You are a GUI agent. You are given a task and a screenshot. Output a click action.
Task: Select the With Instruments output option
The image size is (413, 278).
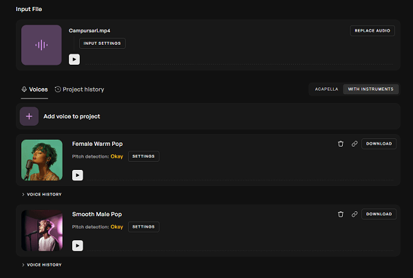pyautogui.click(x=370, y=89)
